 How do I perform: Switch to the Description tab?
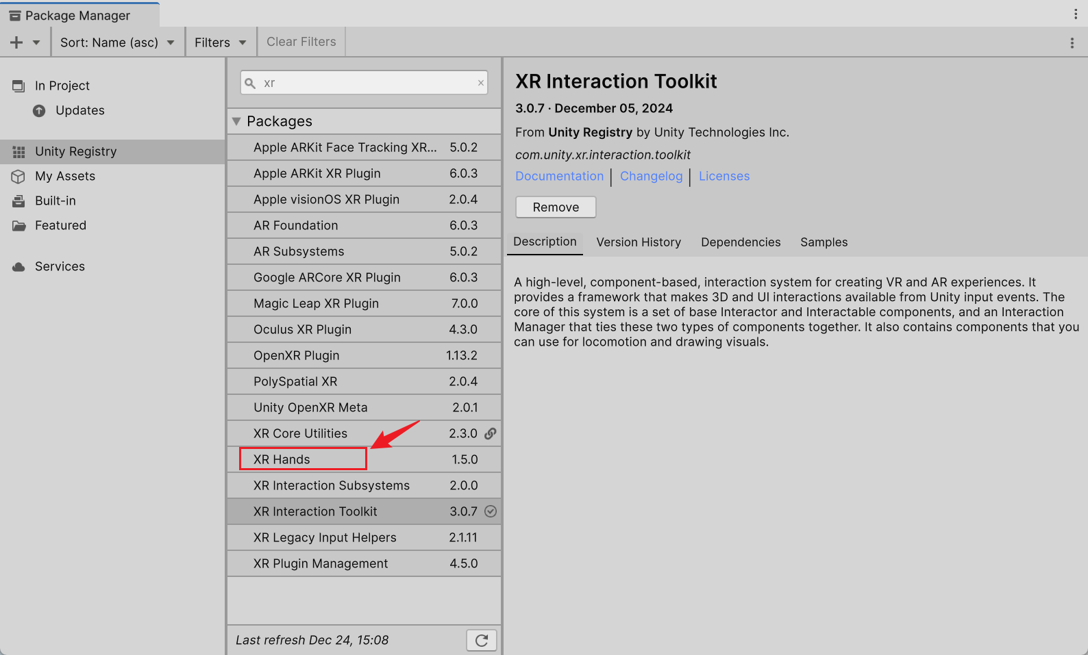pyautogui.click(x=545, y=242)
